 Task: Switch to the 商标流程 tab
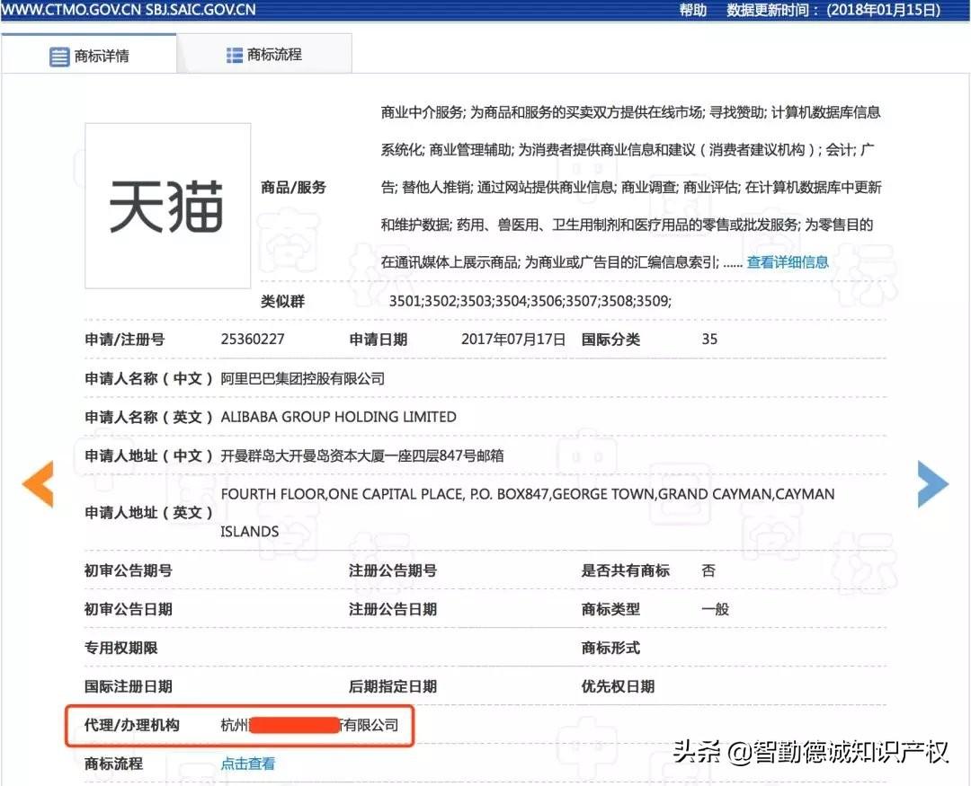(x=264, y=55)
